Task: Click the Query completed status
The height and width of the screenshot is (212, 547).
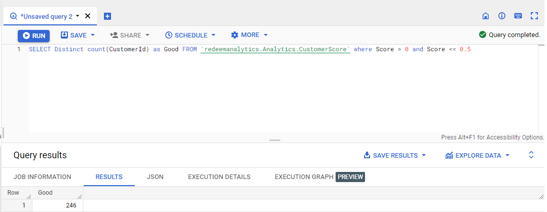Action: [514, 35]
